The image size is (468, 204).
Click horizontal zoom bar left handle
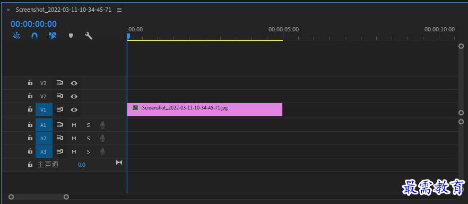(x=11, y=197)
